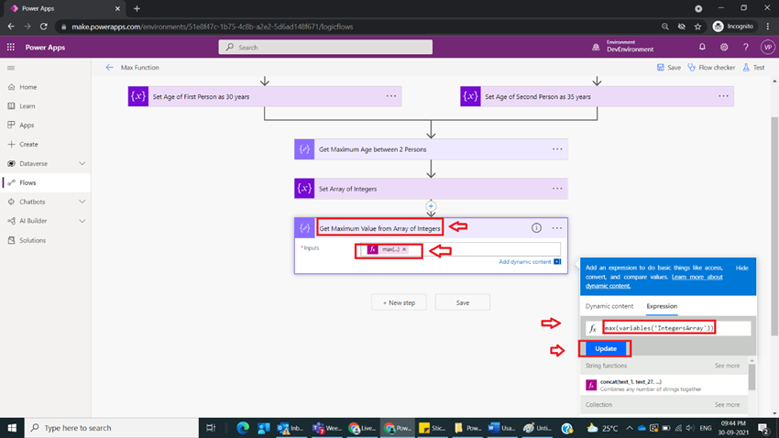The image size is (779, 438).
Task: Open the Windows Start menu
Action: click(x=12, y=428)
